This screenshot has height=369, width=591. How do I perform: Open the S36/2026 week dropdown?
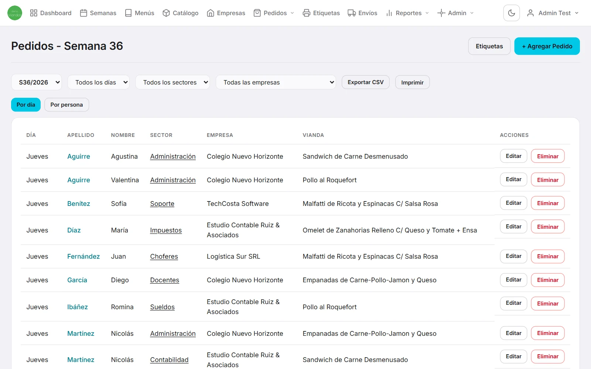(x=37, y=82)
